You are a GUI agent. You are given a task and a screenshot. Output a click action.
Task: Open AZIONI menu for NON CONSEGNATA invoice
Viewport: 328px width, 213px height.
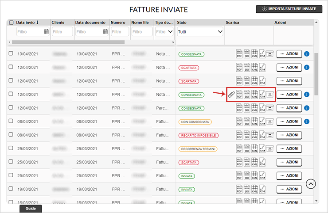click(289, 122)
